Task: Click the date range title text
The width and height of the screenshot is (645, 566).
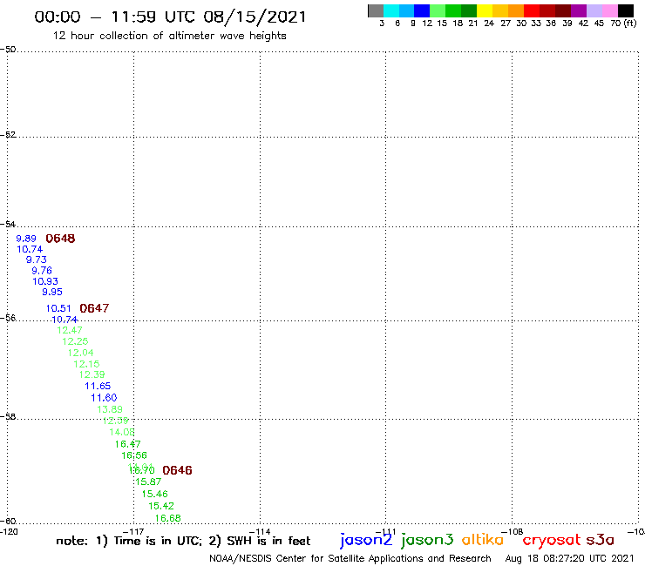Action: pos(170,17)
